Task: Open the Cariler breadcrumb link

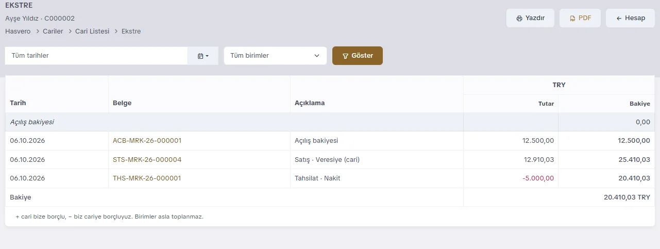Action: [x=53, y=31]
